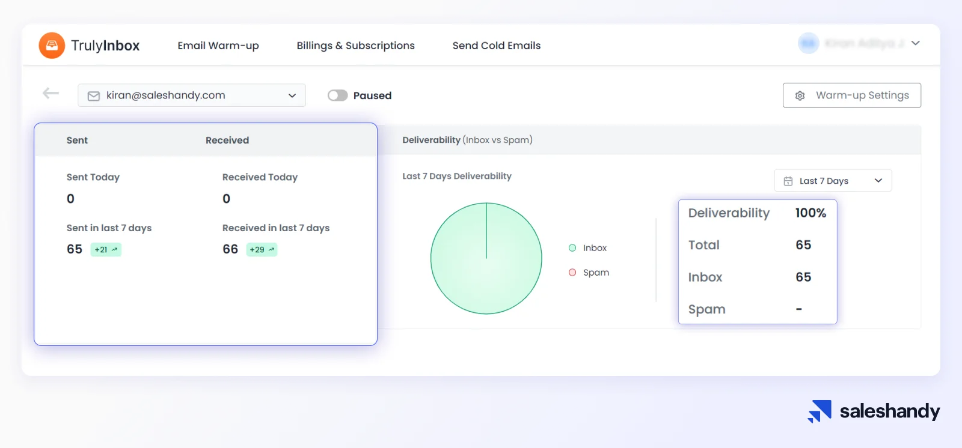Image resolution: width=962 pixels, height=448 pixels.
Task: Click the Sent in last 7 days label
Action: (x=109, y=228)
